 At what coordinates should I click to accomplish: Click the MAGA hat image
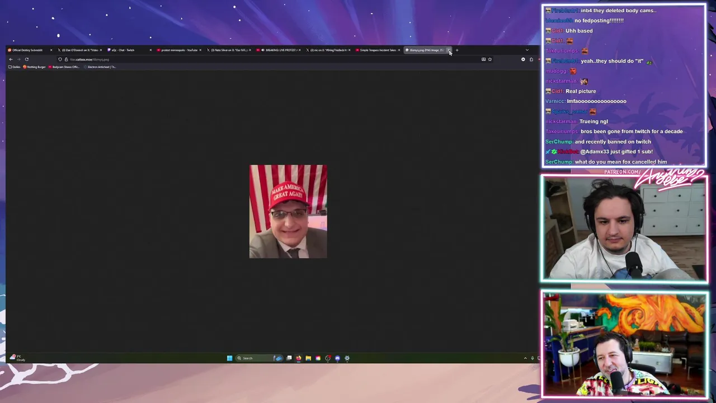288,212
